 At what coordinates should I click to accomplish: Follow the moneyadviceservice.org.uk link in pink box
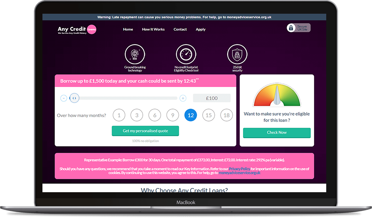click(x=239, y=173)
